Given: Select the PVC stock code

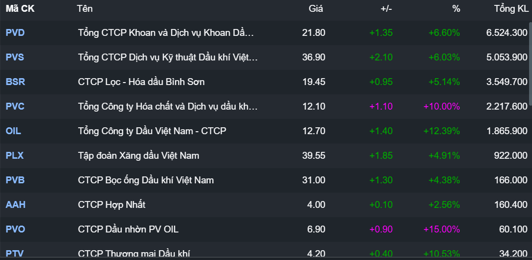Looking at the screenshot, I should [15, 107].
